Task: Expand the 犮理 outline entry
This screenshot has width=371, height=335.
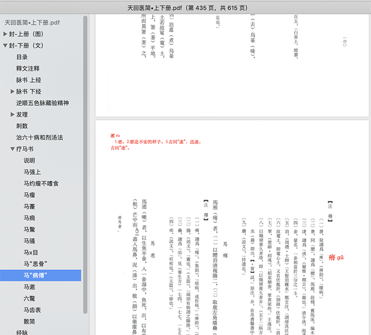Action: (13, 115)
